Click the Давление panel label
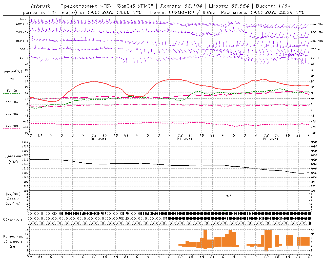This screenshot has width=324, height=259. click(13, 156)
